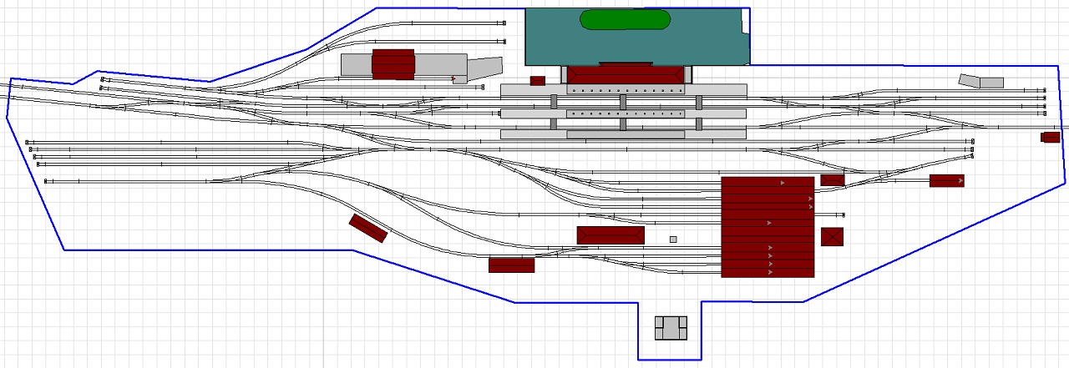Select the large red multi-track shed
Image resolution: width=1069 pixels, height=368 pixels.
768,227
